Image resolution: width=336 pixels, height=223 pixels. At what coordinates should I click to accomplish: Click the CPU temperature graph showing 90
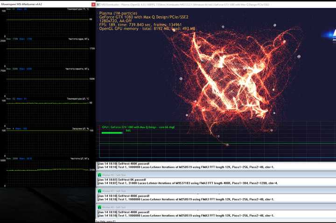pyautogui.click(x=47, y=103)
